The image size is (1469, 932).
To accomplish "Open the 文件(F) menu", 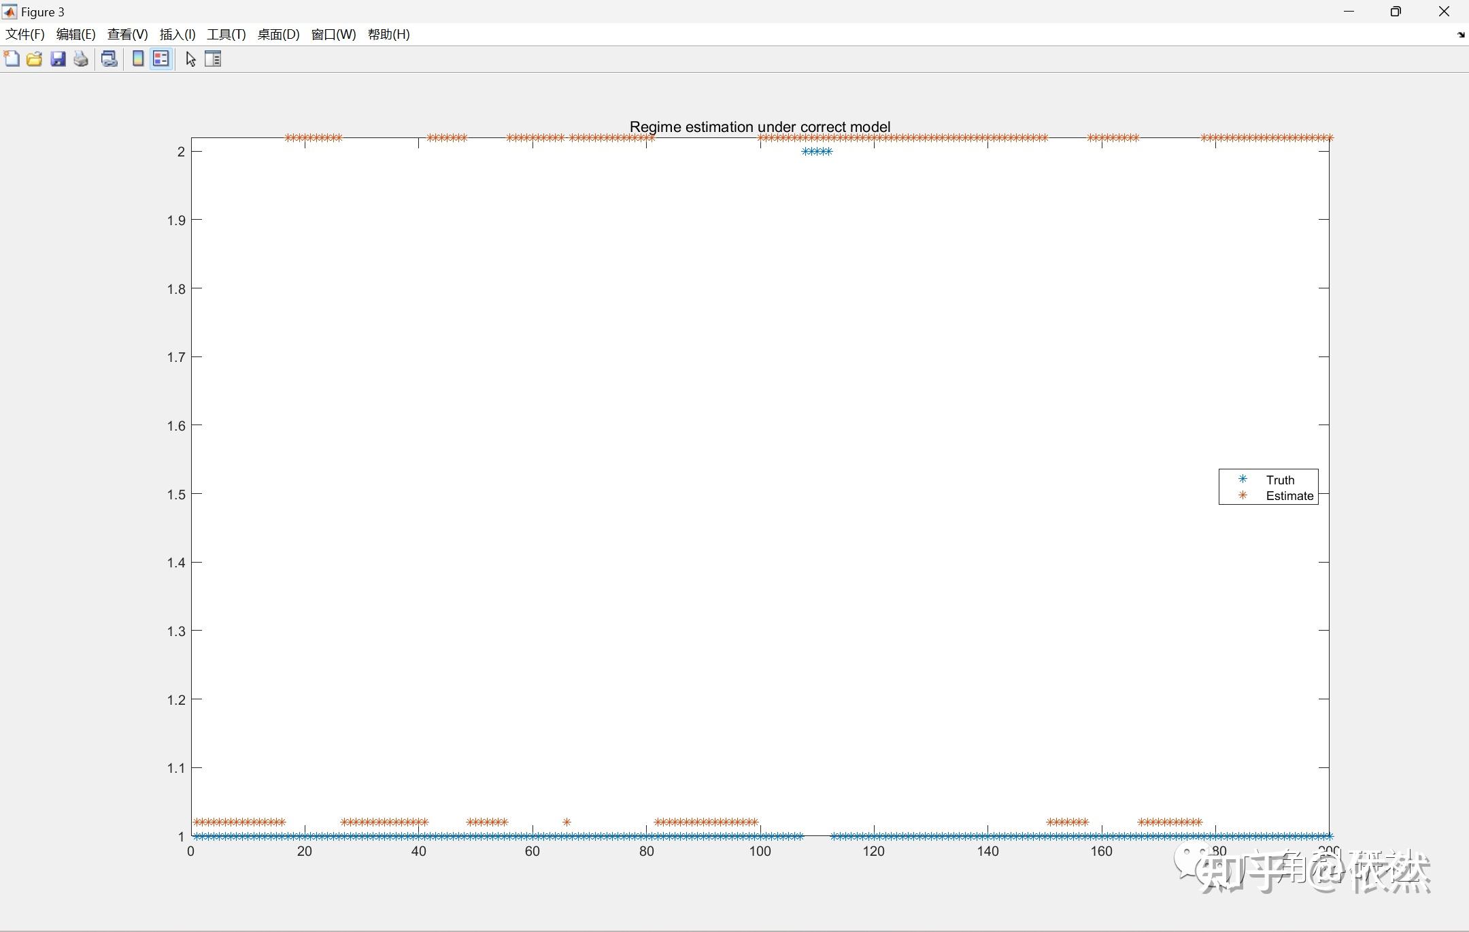I will coord(25,35).
